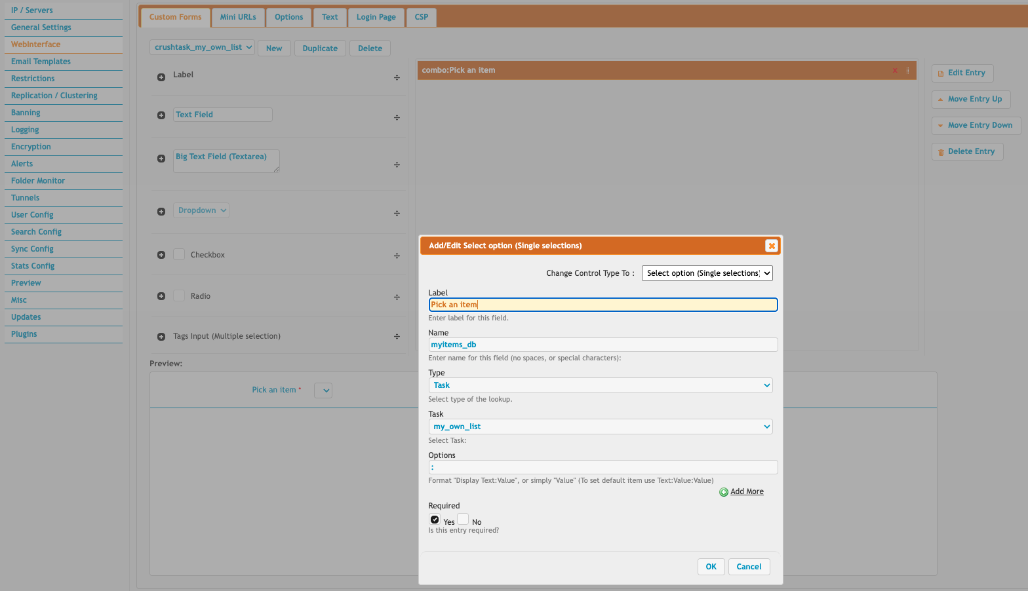Open the Task my_own_list dropdown
Screen dimensions: 1028x591
[x=600, y=427]
